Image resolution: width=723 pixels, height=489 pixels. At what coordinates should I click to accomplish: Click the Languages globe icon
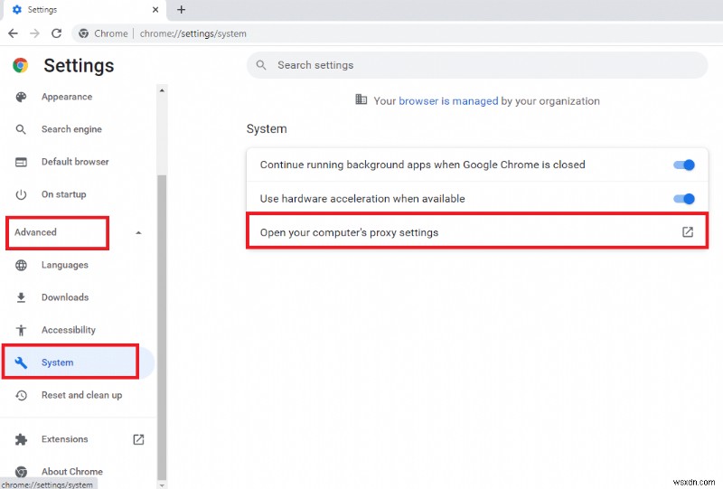tap(22, 265)
